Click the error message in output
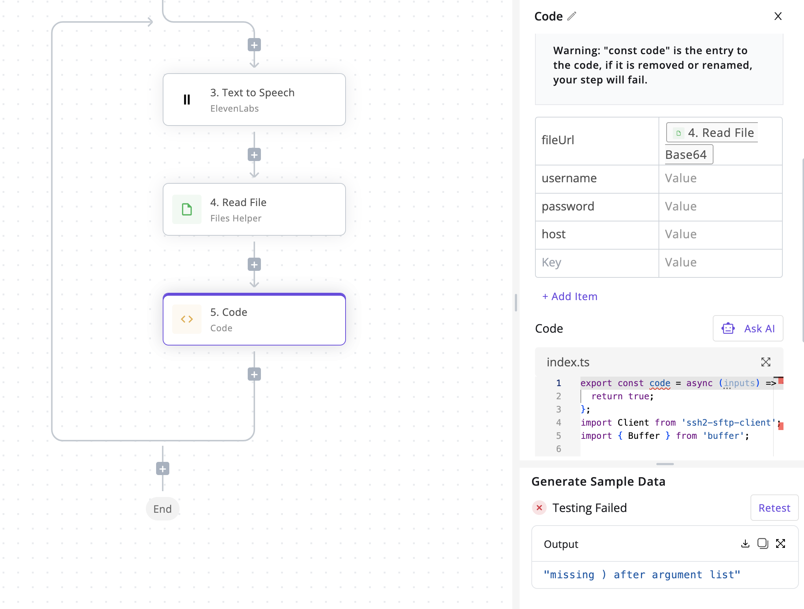 click(642, 575)
